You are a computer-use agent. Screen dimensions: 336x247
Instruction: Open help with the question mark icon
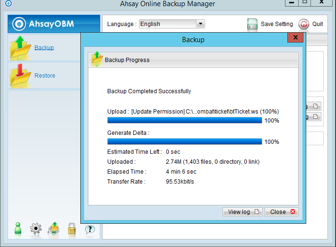(x=90, y=229)
